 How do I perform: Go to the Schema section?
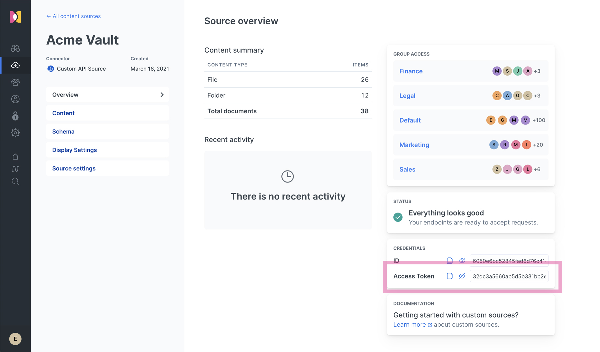coord(63,132)
